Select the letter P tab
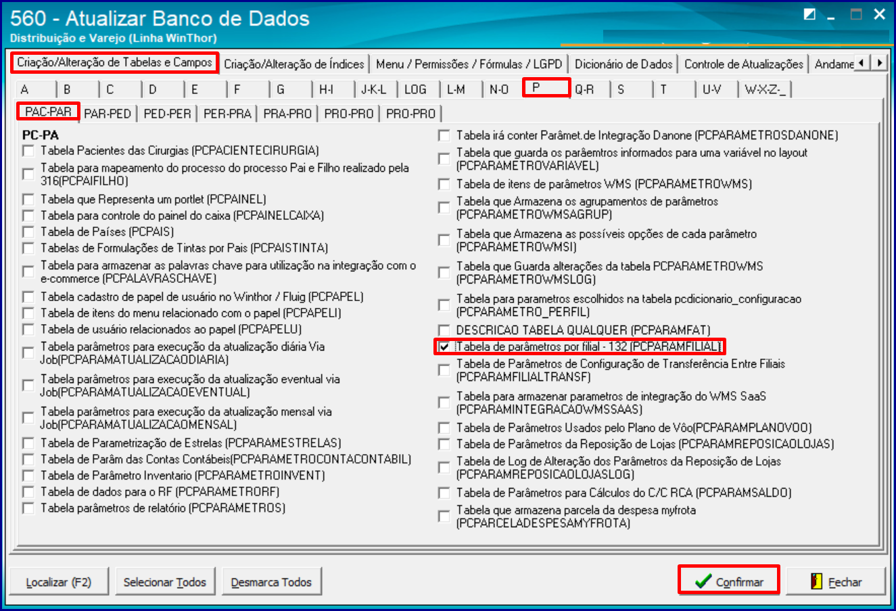This screenshot has height=611, width=896. click(546, 87)
